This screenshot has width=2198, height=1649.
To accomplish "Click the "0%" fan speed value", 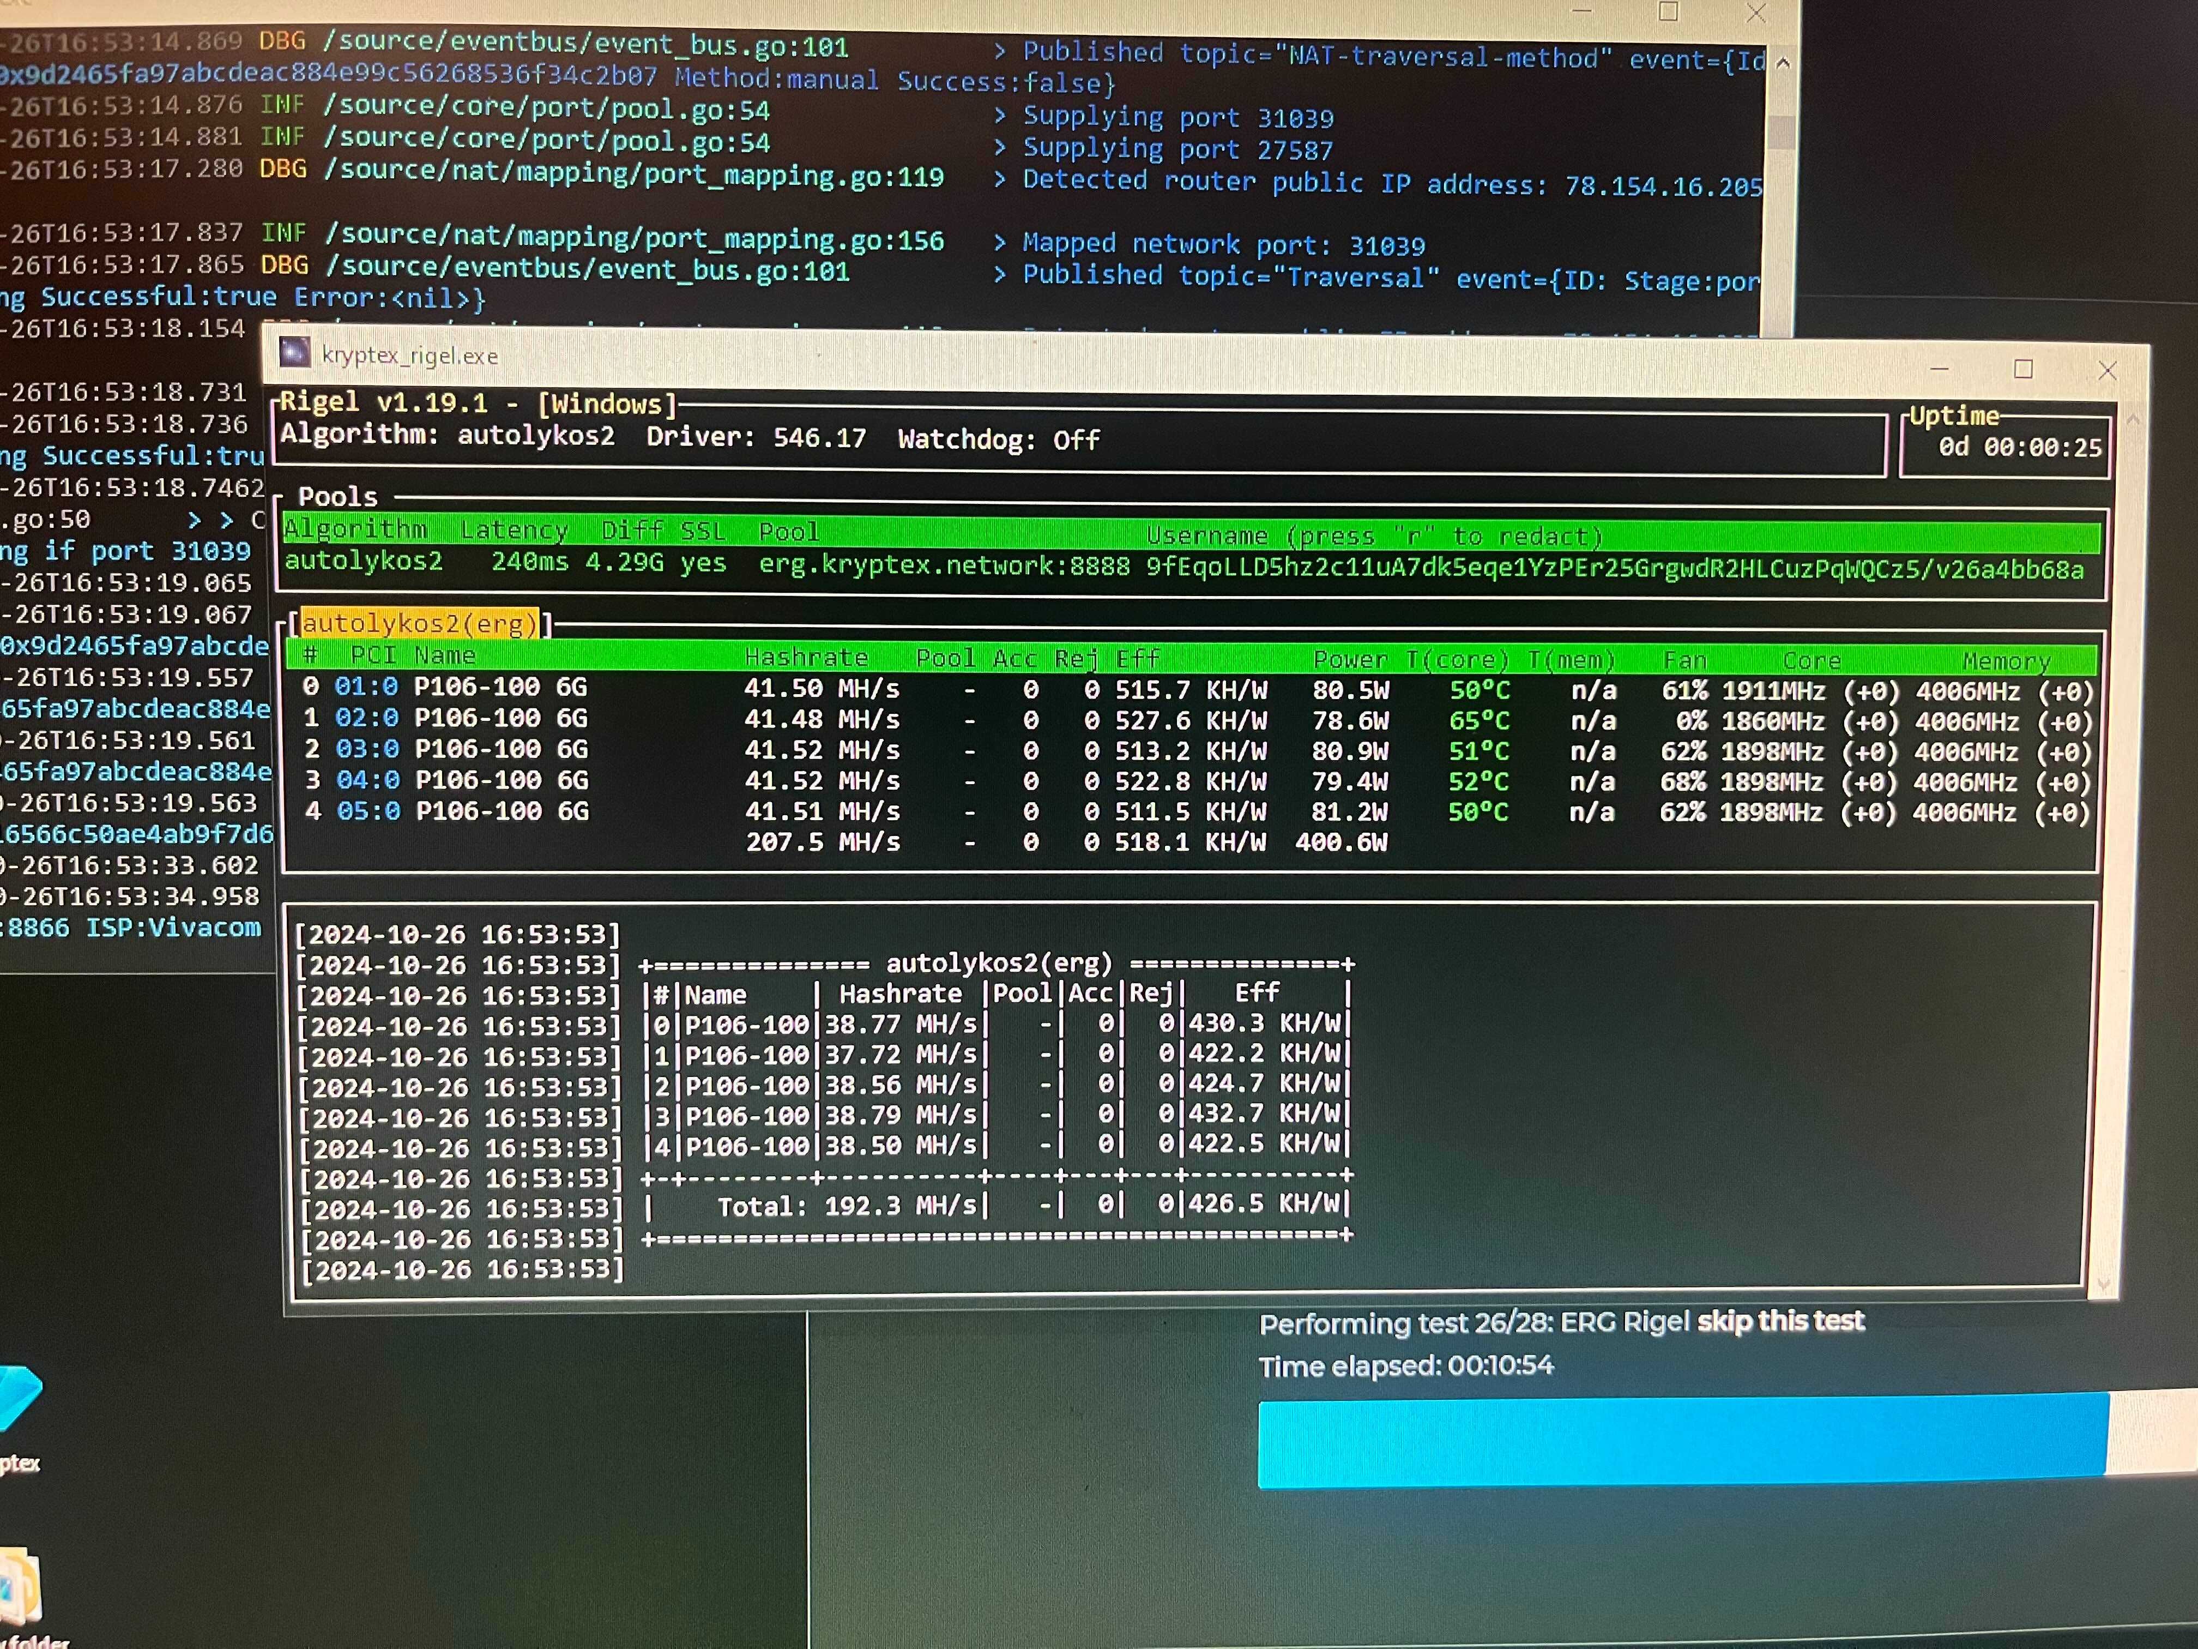I will pyautogui.click(x=1691, y=721).
